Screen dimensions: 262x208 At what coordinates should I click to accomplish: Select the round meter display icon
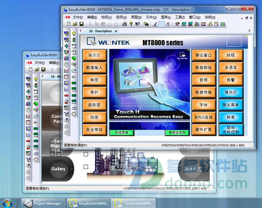click(66, 64)
